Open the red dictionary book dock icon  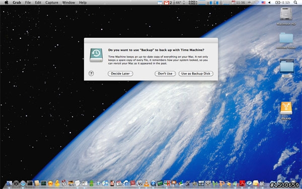[x=133, y=183]
